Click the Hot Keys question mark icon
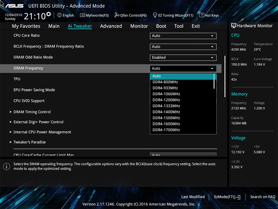This screenshot has height=209, width=278. (x=202, y=15)
